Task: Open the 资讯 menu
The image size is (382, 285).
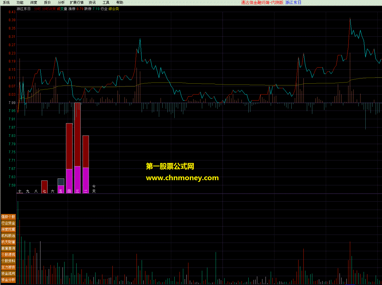Action: (x=92, y=3)
